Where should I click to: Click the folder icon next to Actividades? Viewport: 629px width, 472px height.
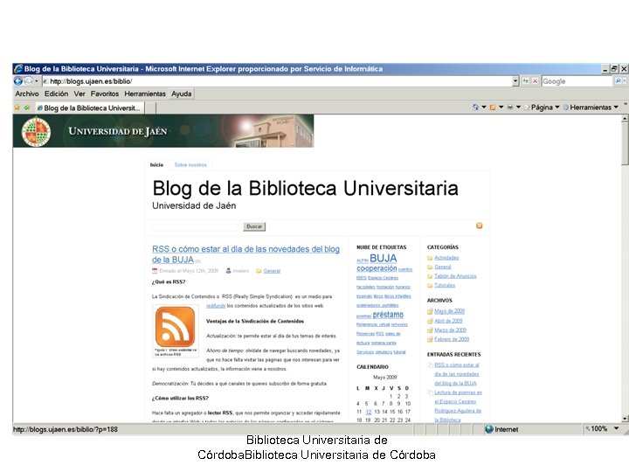[x=430, y=258]
